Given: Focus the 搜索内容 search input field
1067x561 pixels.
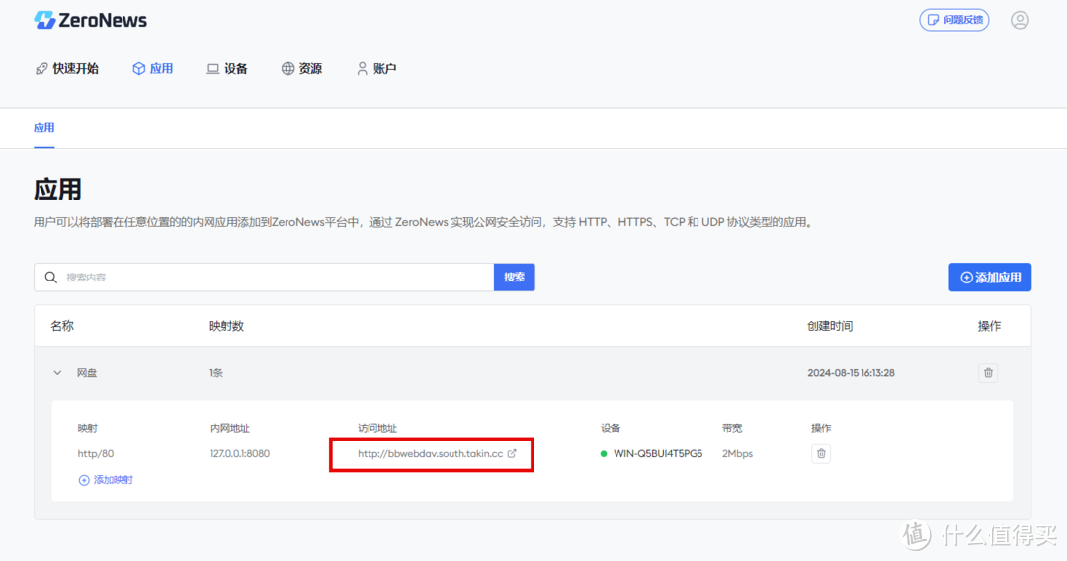Looking at the screenshot, I should click(277, 278).
